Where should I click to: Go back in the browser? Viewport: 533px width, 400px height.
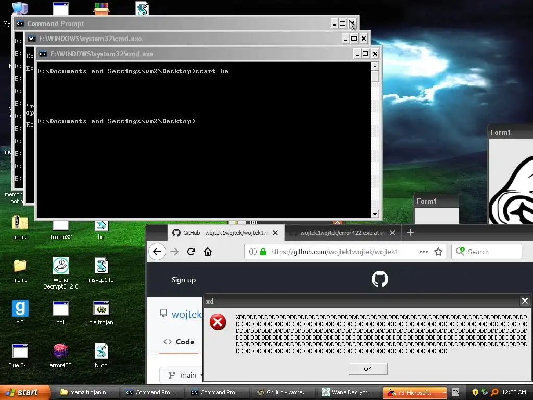click(157, 252)
